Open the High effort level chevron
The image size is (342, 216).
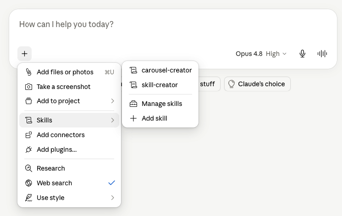click(x=284, y=54)
